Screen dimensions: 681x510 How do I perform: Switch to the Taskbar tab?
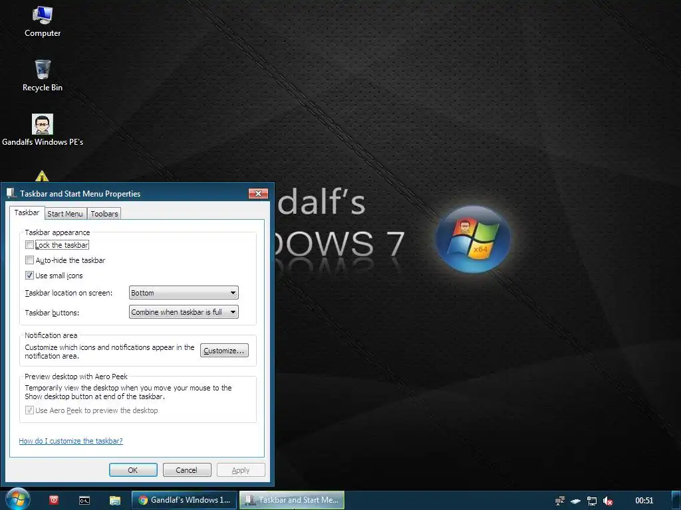click(x=27, y=212)
